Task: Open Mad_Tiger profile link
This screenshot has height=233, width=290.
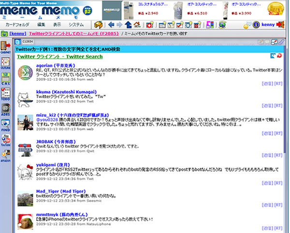Action: pyautogui.click(x=61, y=191)
